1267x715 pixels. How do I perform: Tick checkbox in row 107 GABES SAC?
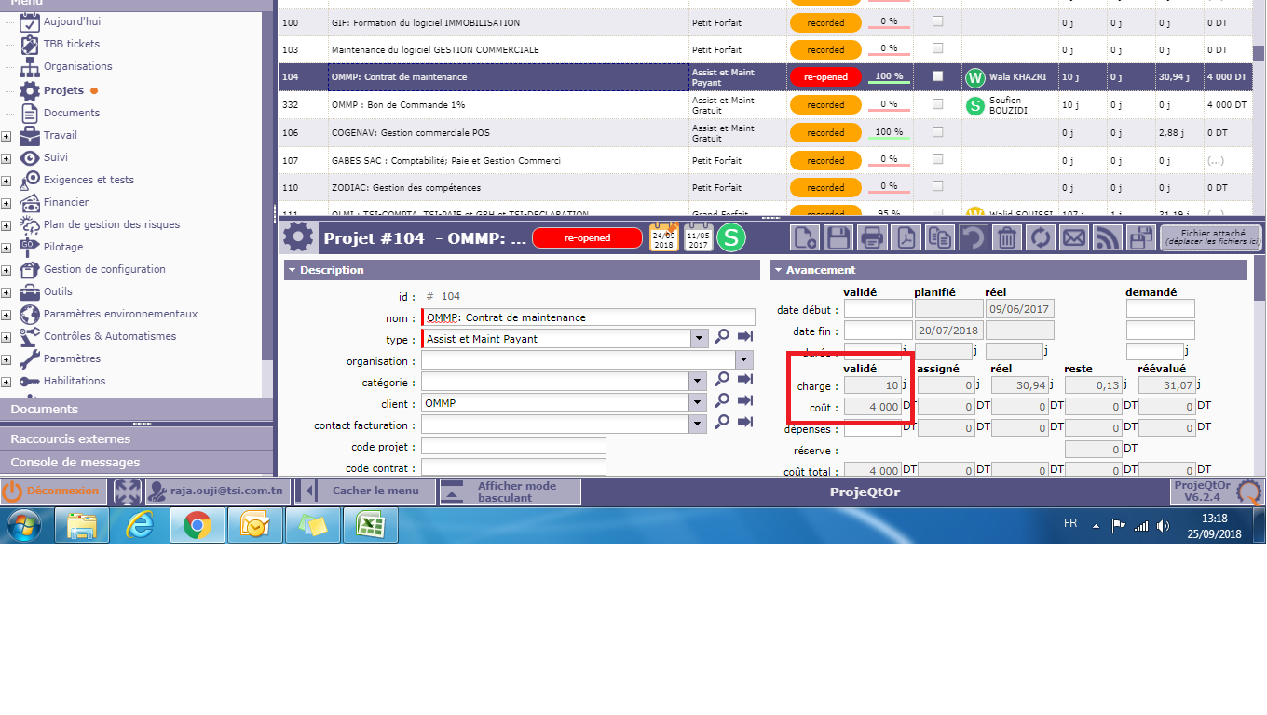tap(938, 160)
